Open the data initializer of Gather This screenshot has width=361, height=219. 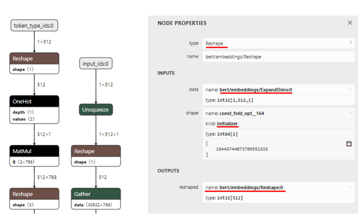click(95, 205)
